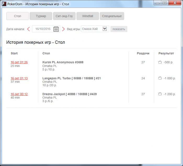Go to next date with right arrow

tap(63, 29)
